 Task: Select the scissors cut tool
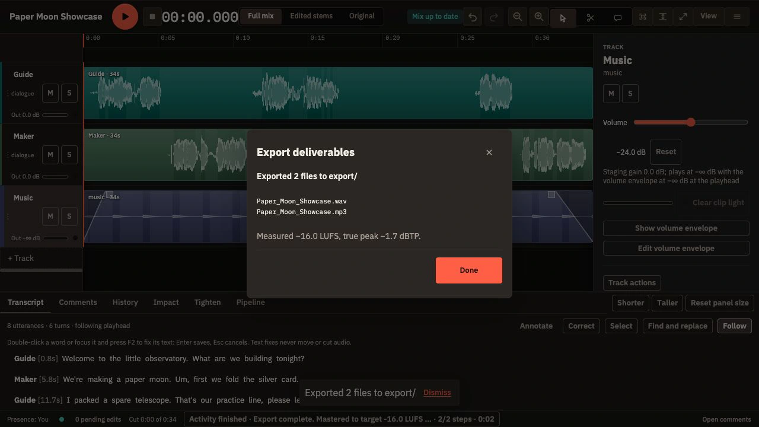pos(590,18)
